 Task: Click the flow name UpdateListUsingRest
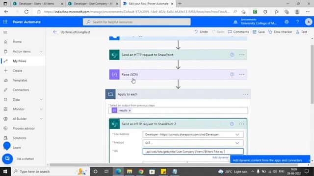[x=75, y=32]
